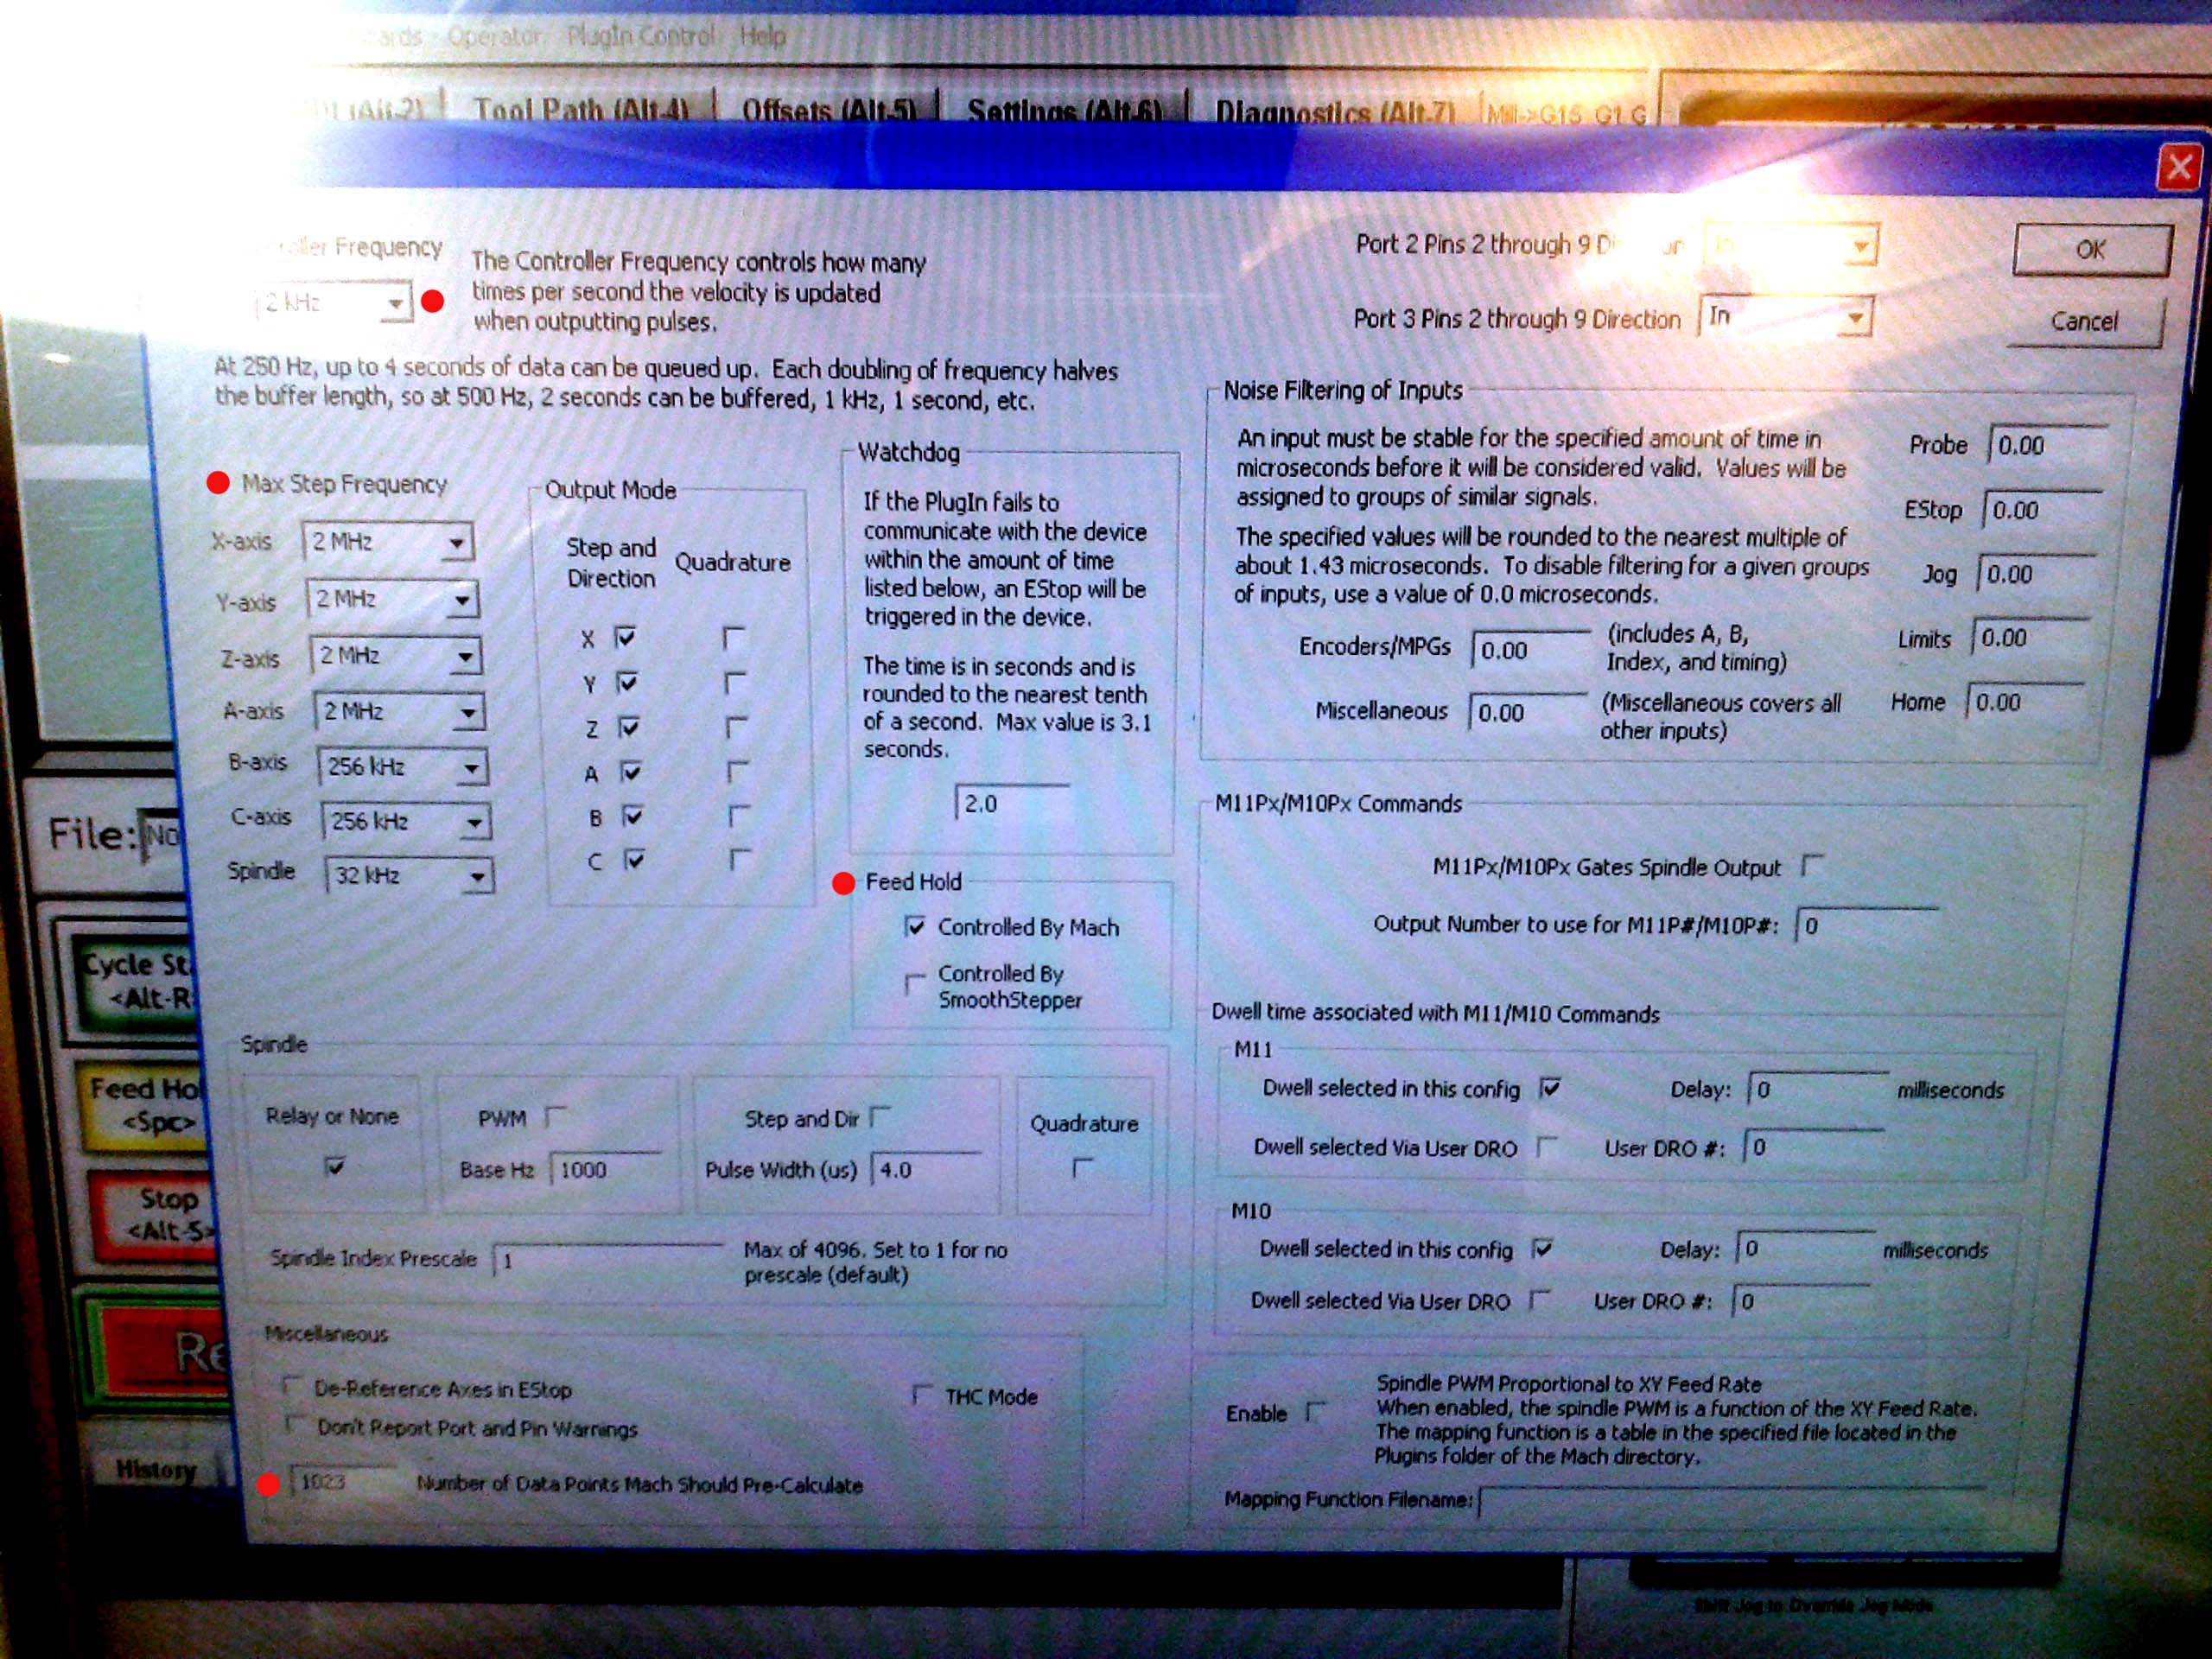This screenshot has height=1659, width=2212.
Task: Click the Cancel button
Action: click(x=2084, y=321)
